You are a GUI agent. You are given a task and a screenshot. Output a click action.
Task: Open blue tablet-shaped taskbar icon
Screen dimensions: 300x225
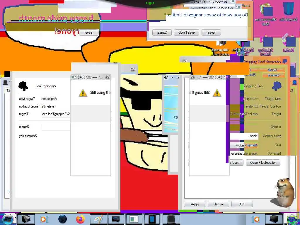[x=152, y=219]
